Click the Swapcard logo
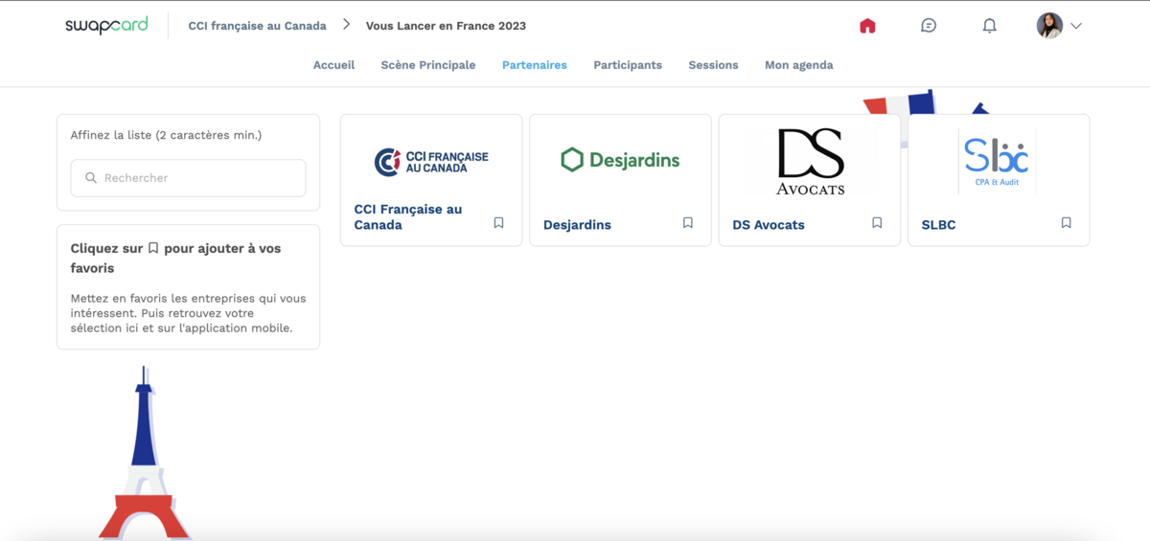The image size is (1150, 541). tap(106, 26)
